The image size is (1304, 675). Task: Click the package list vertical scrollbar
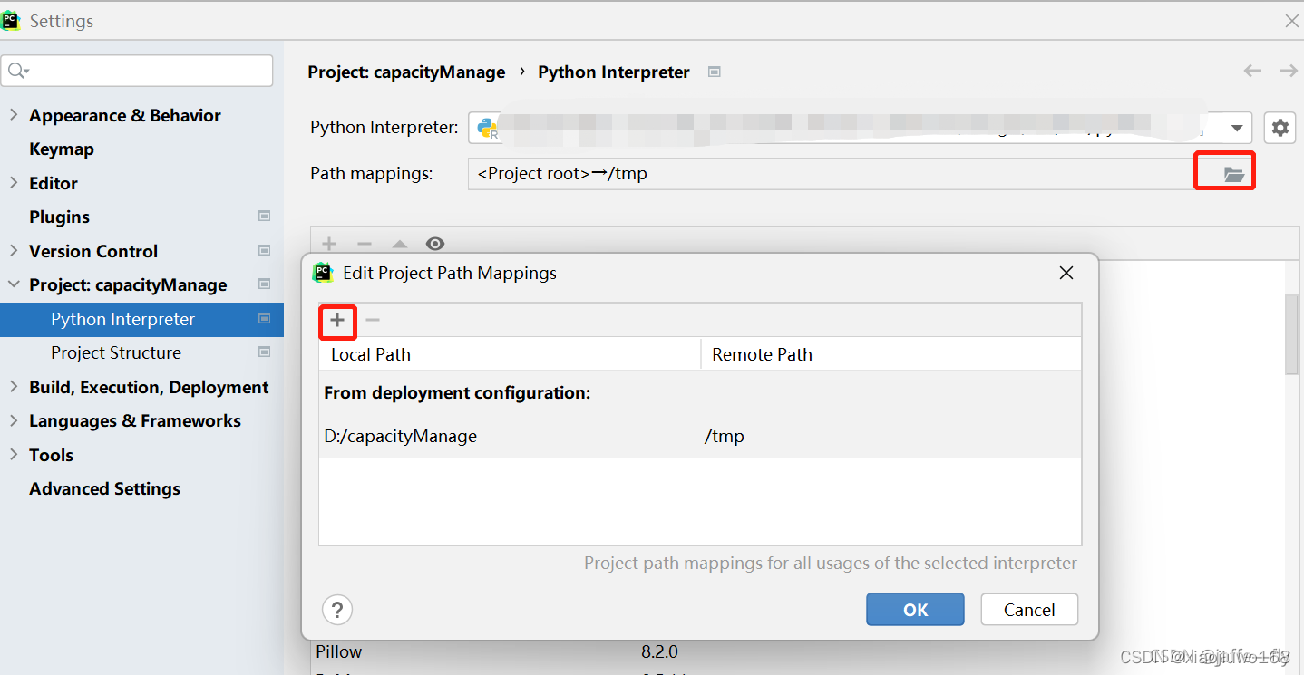pyautogui.click(x=1291, y=333)
